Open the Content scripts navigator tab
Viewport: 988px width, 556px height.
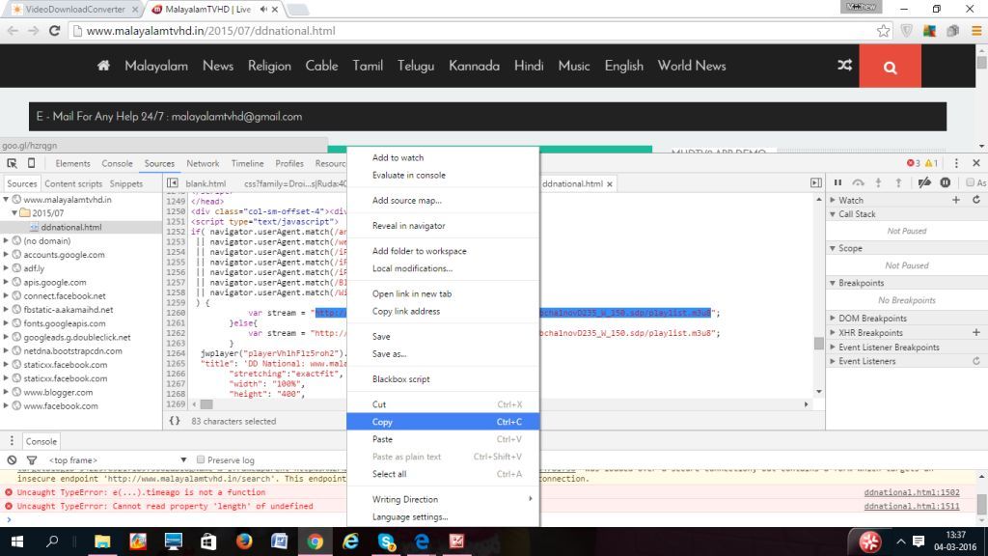point(73,183)
